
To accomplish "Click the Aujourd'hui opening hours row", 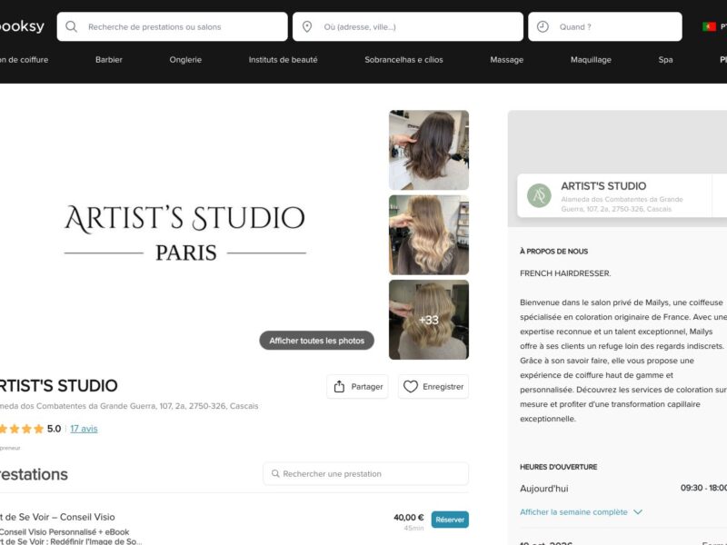I will [623, 489].
